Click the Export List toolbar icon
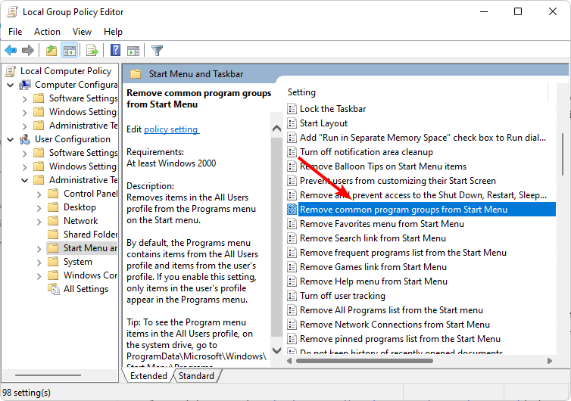571x401 pixels. pyautogui.click(x=92, y=51)
